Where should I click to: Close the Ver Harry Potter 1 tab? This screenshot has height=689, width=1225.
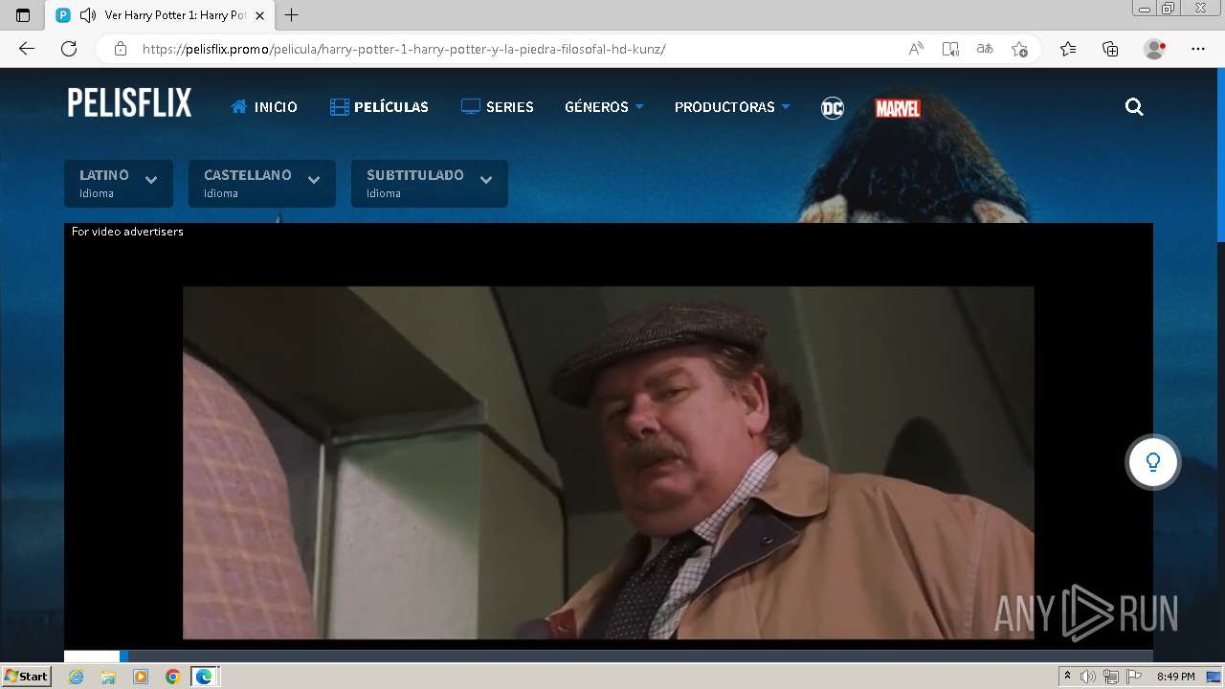click(x=259, y=15)
